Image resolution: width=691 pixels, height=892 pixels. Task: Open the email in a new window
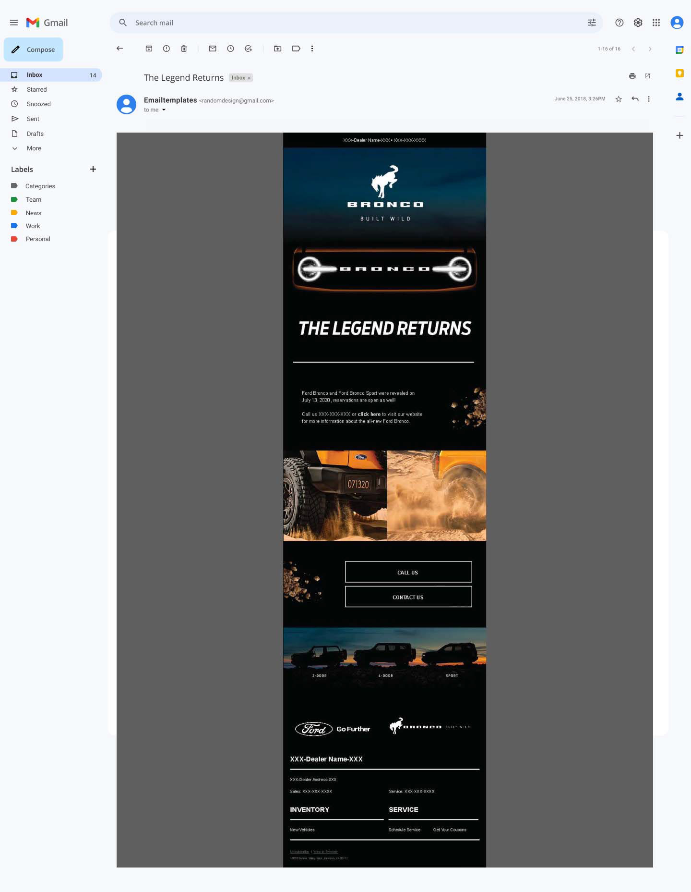(647, 76)
